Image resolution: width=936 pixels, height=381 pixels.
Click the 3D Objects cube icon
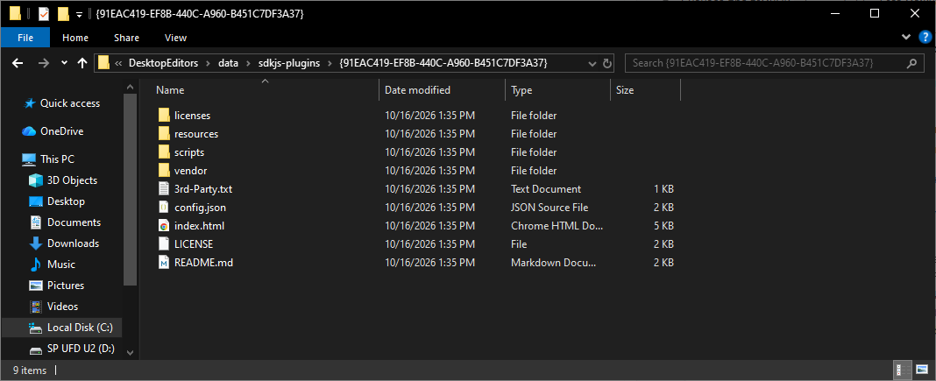[37, 180]
